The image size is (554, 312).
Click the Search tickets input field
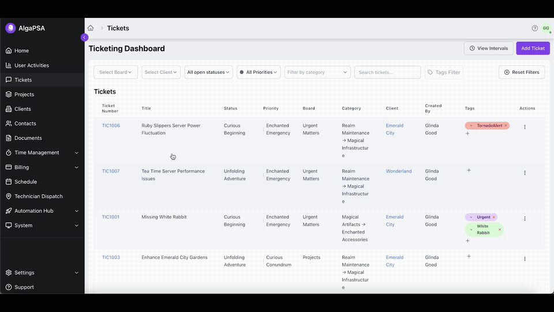pyautogui.click(x=387, y=72)
